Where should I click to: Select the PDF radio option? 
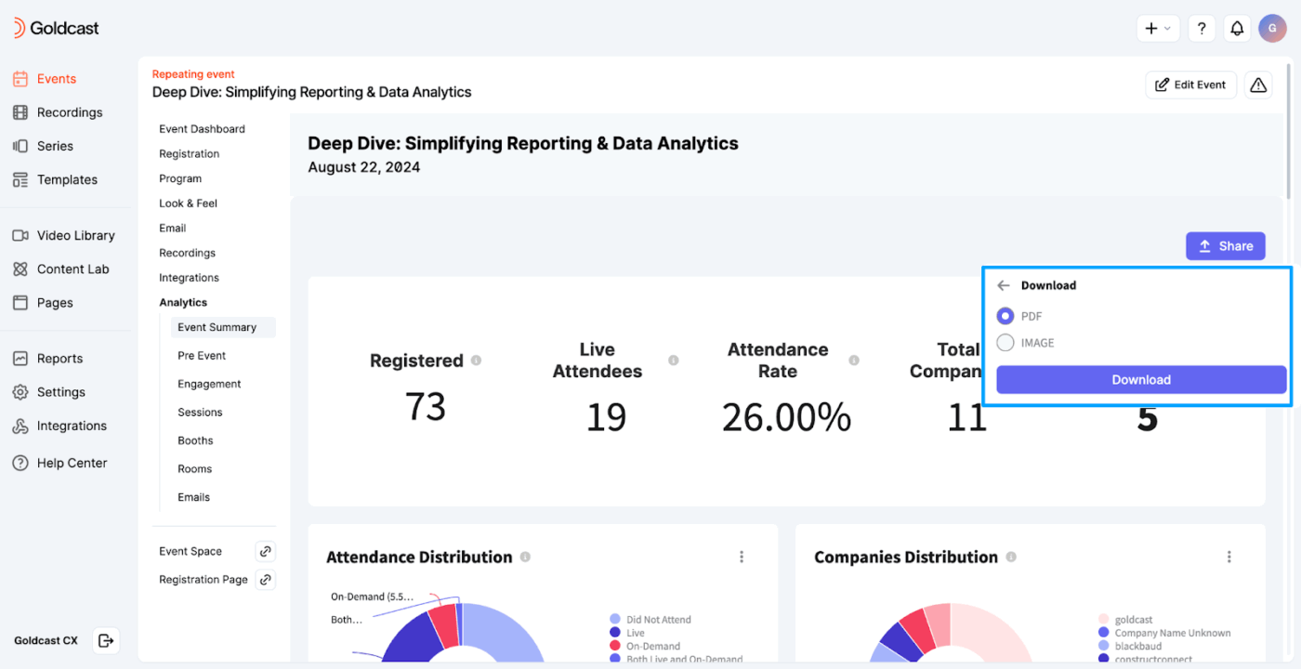point(1005,316)
